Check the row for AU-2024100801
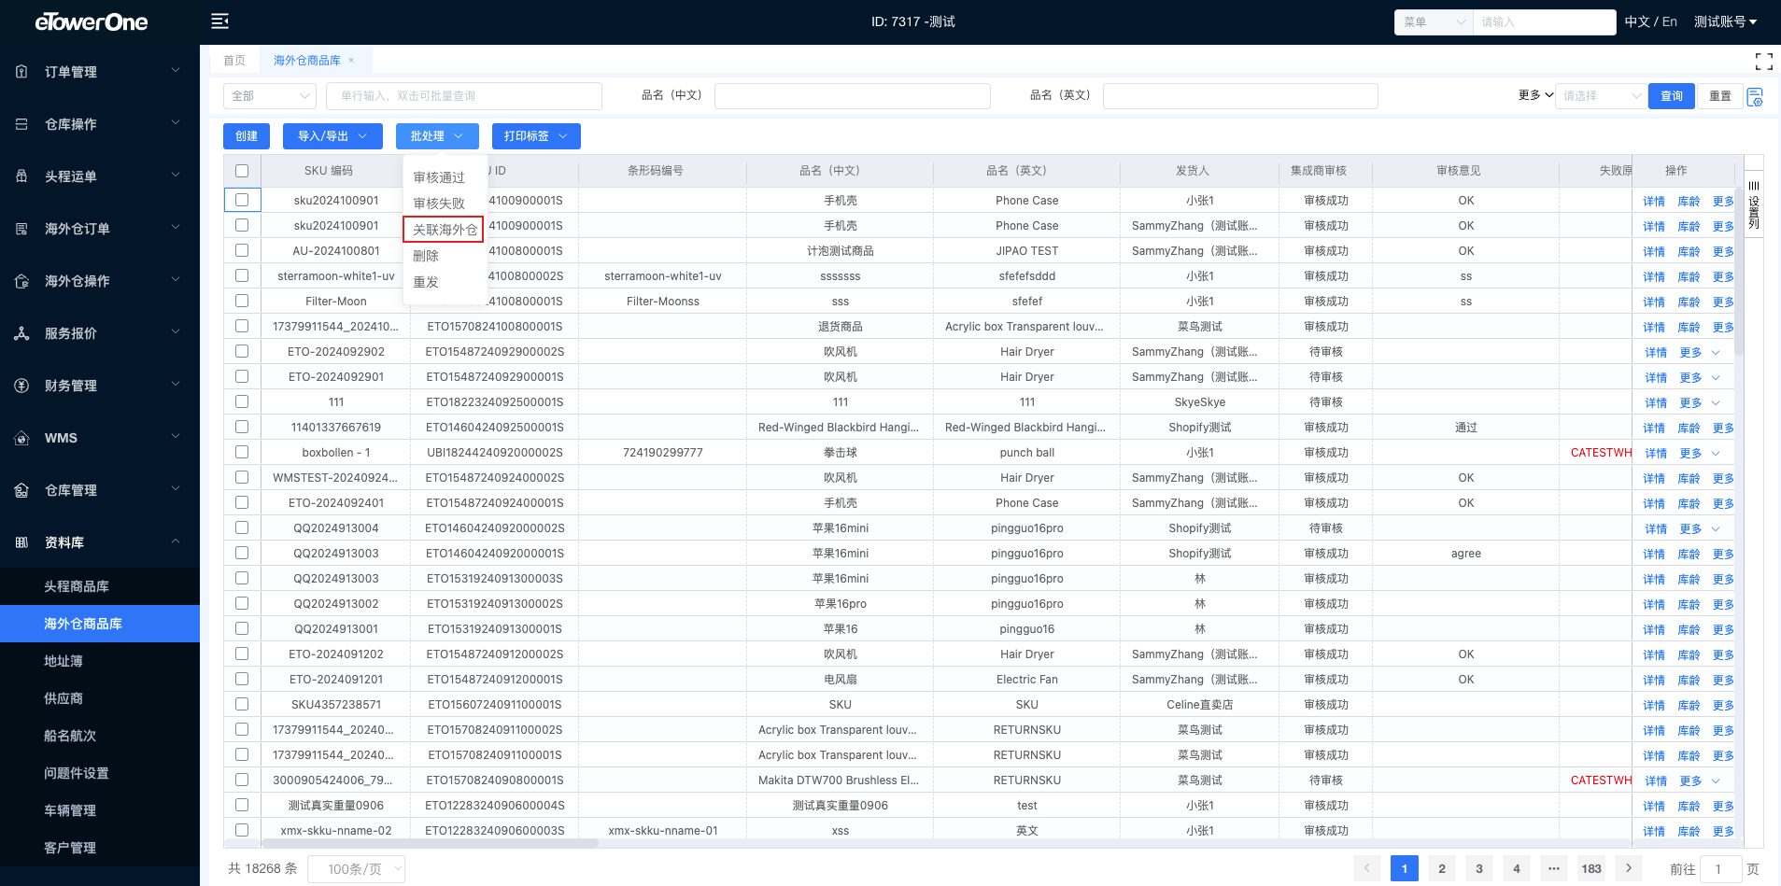1781x886 pixels. pos(242,250)
